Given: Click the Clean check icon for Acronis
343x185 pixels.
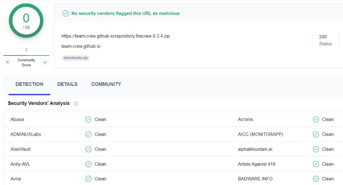Looking at the screenshot, I should click(316, 120).
